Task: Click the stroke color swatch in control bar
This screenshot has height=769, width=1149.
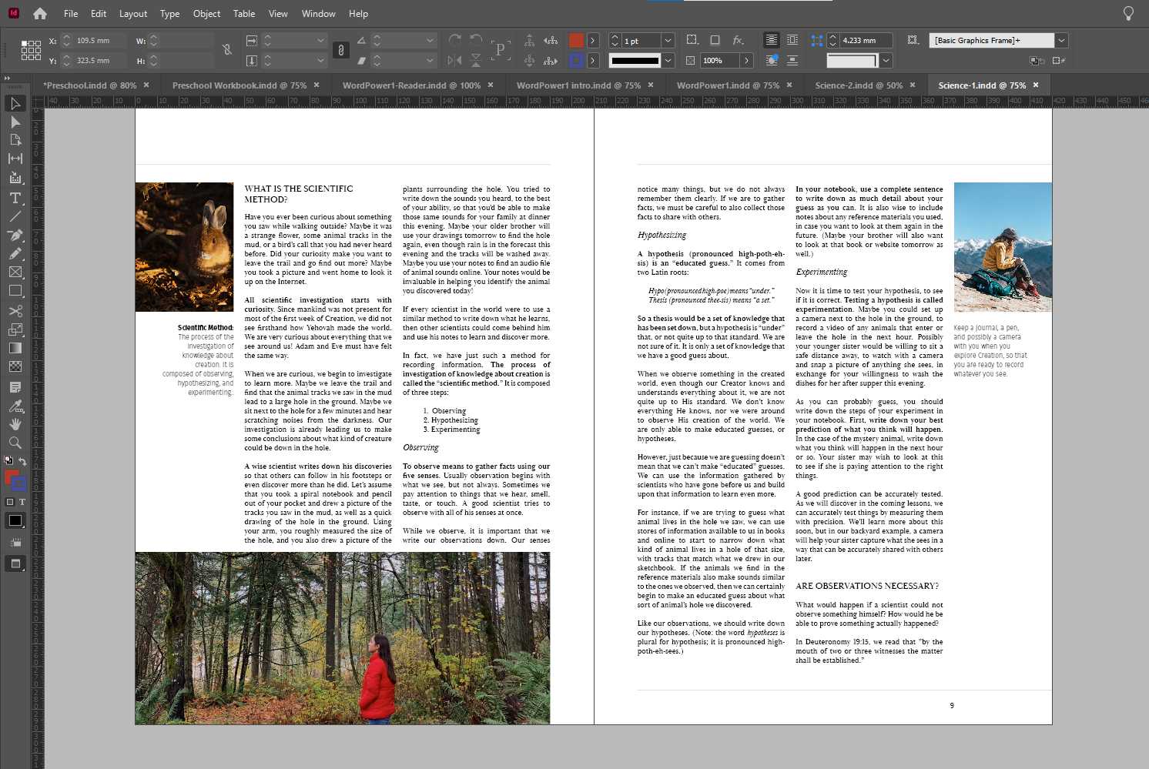Action: [x=576, y=60]
